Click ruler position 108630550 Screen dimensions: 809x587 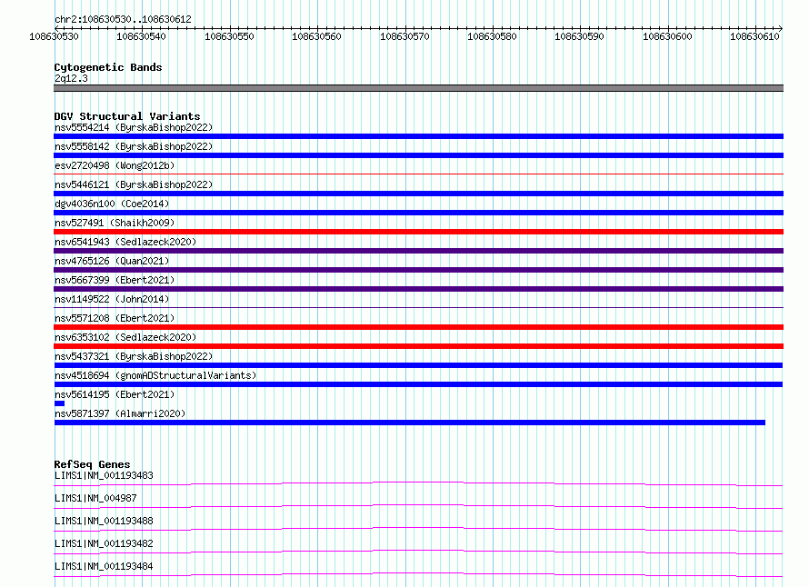229,36
